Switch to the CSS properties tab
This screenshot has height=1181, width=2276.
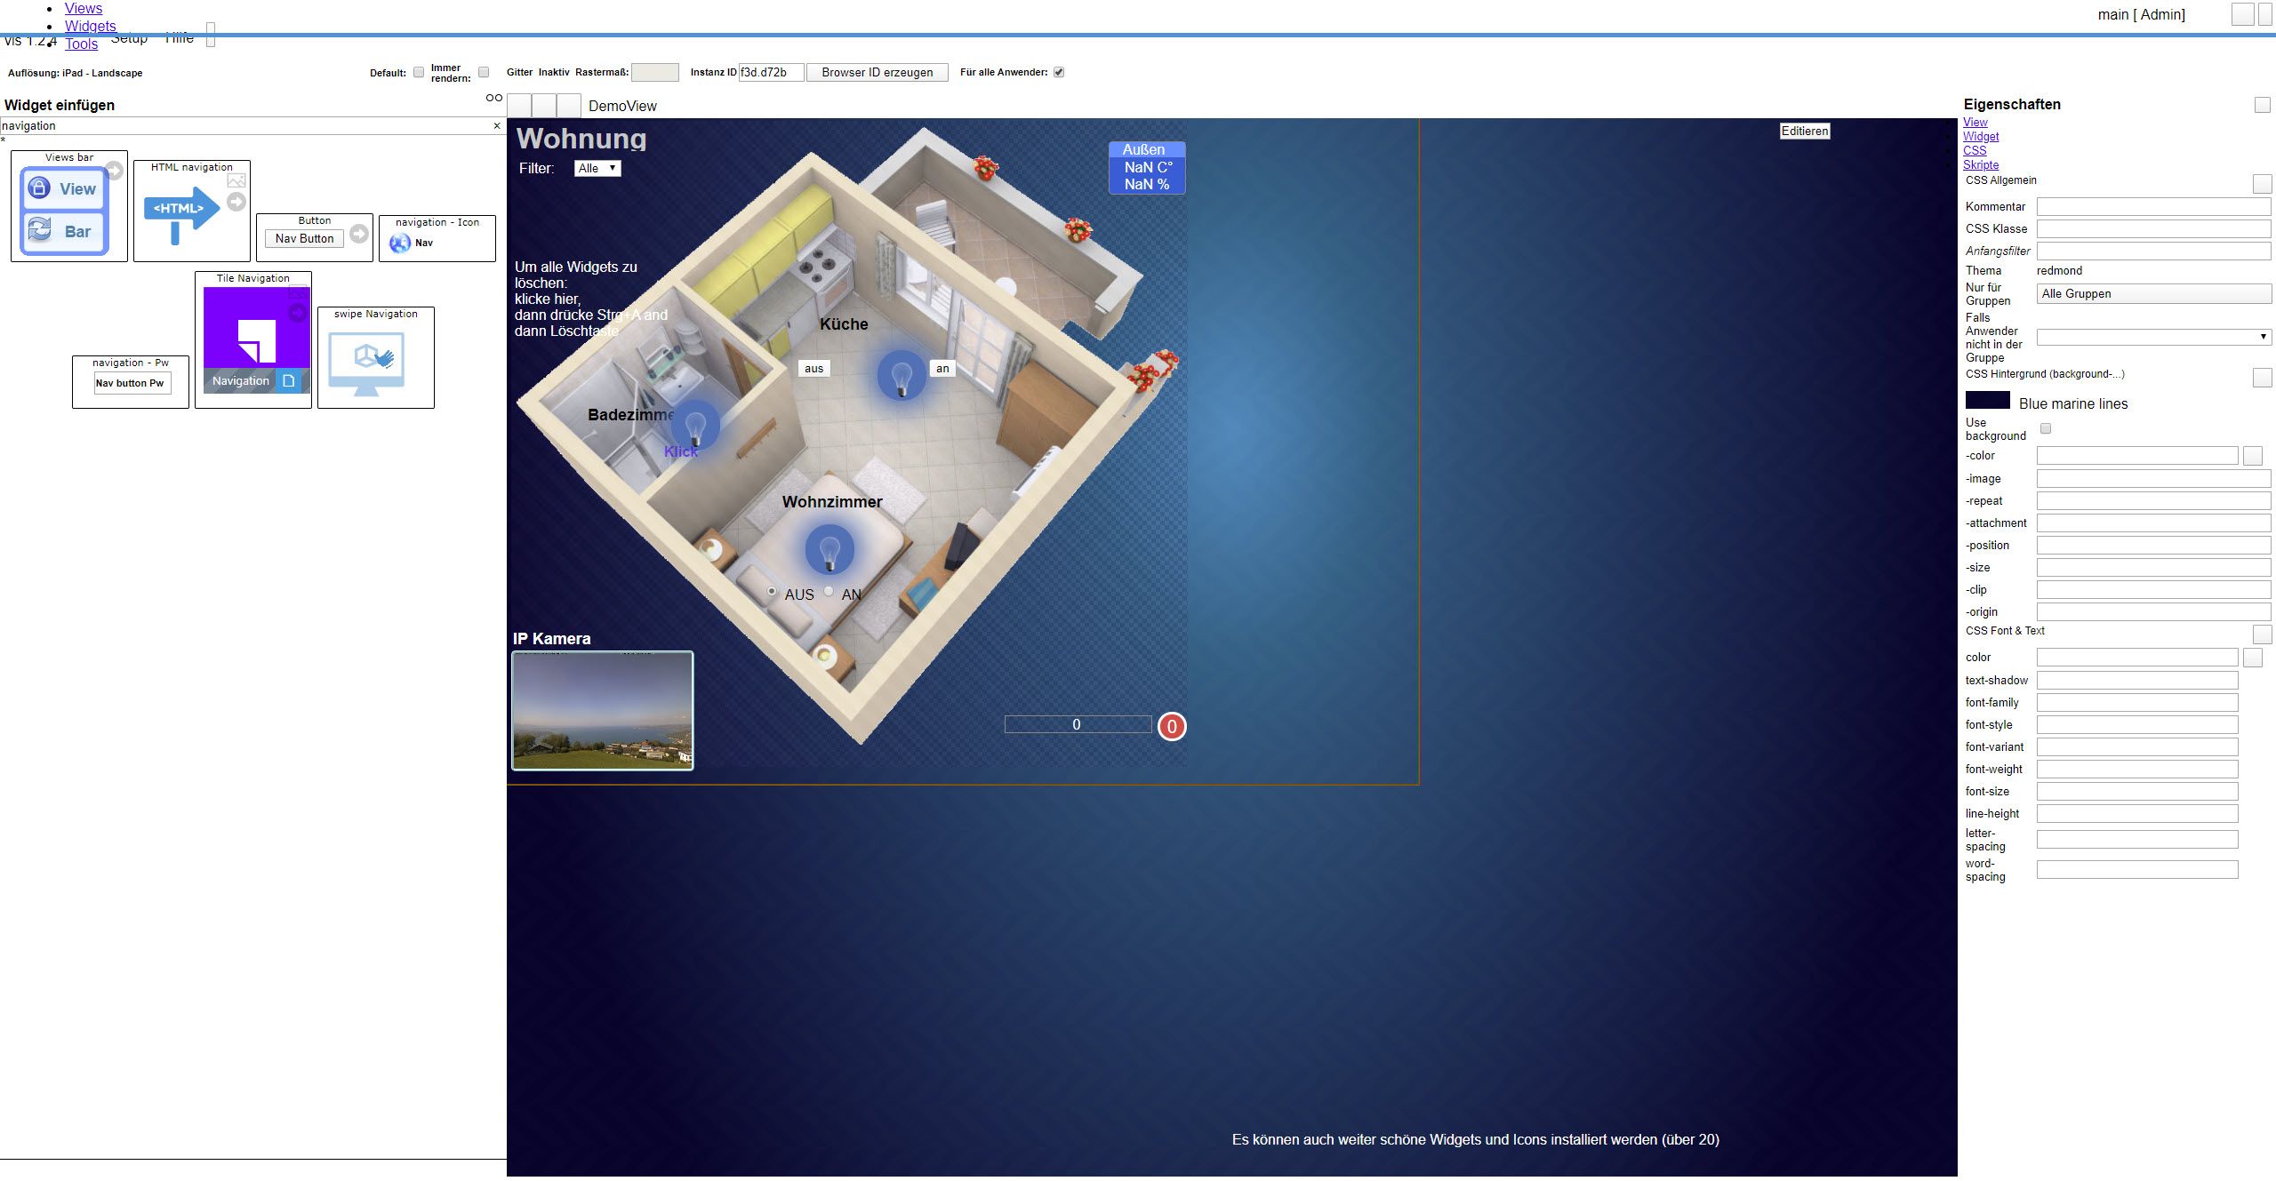click(1975, 151)
